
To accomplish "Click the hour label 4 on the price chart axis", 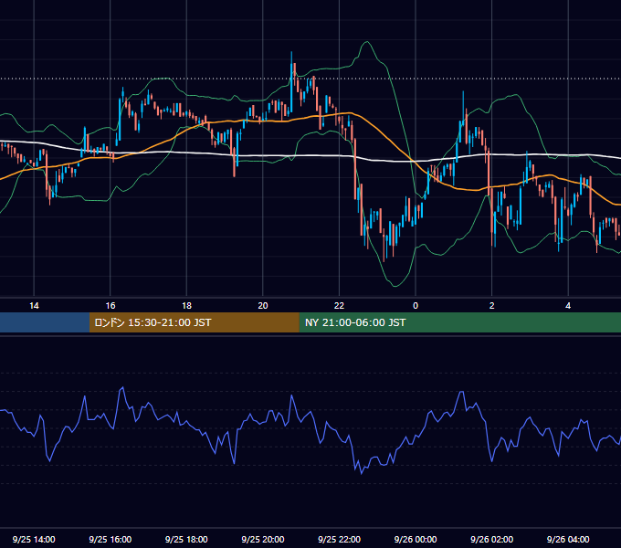I will click(x=568, y=306).
